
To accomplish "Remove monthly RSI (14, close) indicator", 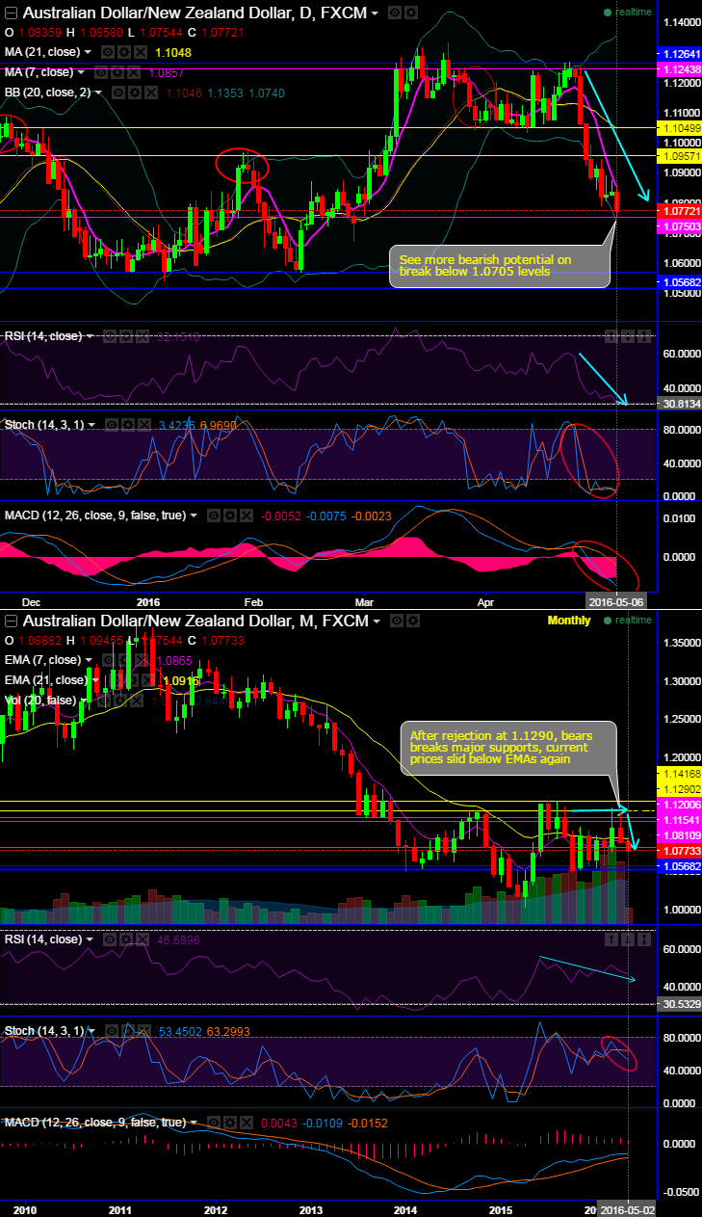I will coord(143,939).
